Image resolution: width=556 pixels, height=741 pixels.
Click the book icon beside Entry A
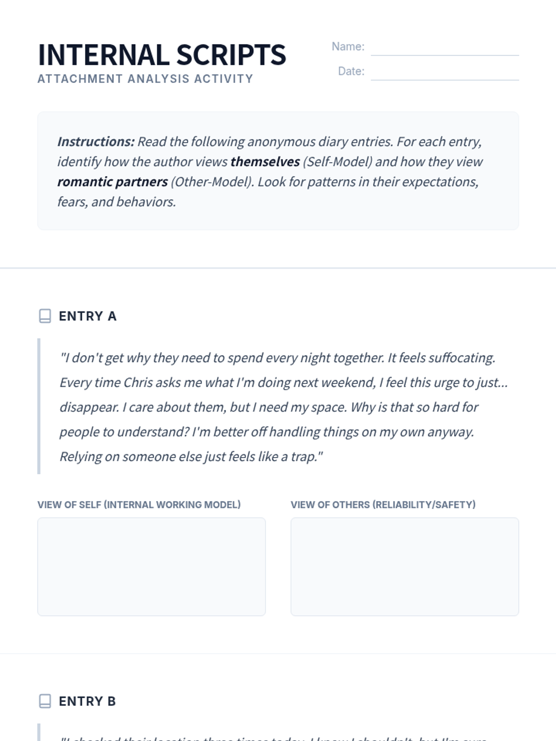[x=45, y=316]
